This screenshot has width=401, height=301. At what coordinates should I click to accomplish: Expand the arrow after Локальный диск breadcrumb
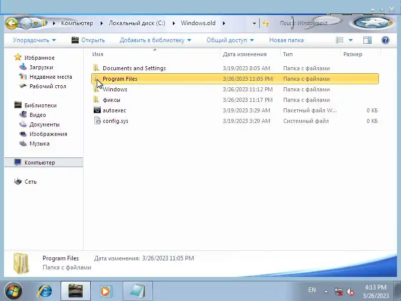(x=173, y=23)
